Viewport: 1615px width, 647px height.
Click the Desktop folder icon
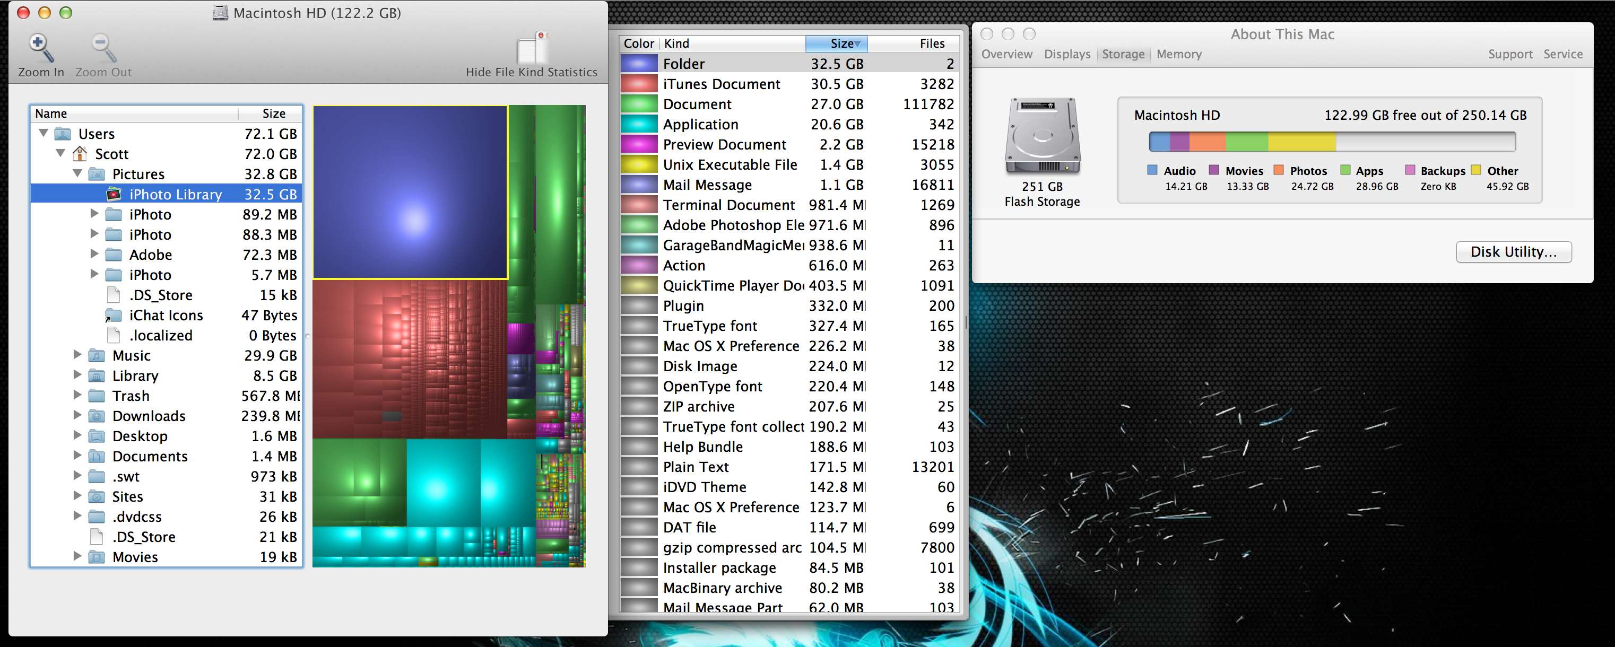click(x=97, y=436)
